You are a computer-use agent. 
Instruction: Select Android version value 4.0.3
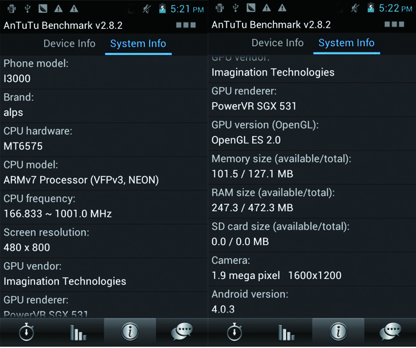tap(223, 309)
